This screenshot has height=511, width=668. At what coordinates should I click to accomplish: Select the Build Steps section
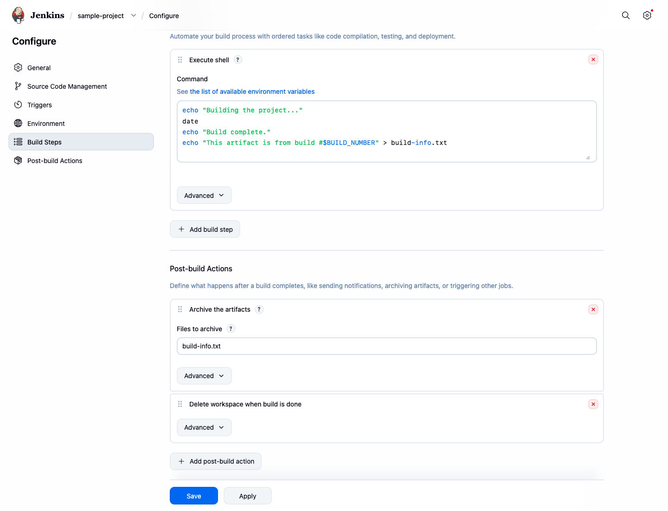(81, 142)
